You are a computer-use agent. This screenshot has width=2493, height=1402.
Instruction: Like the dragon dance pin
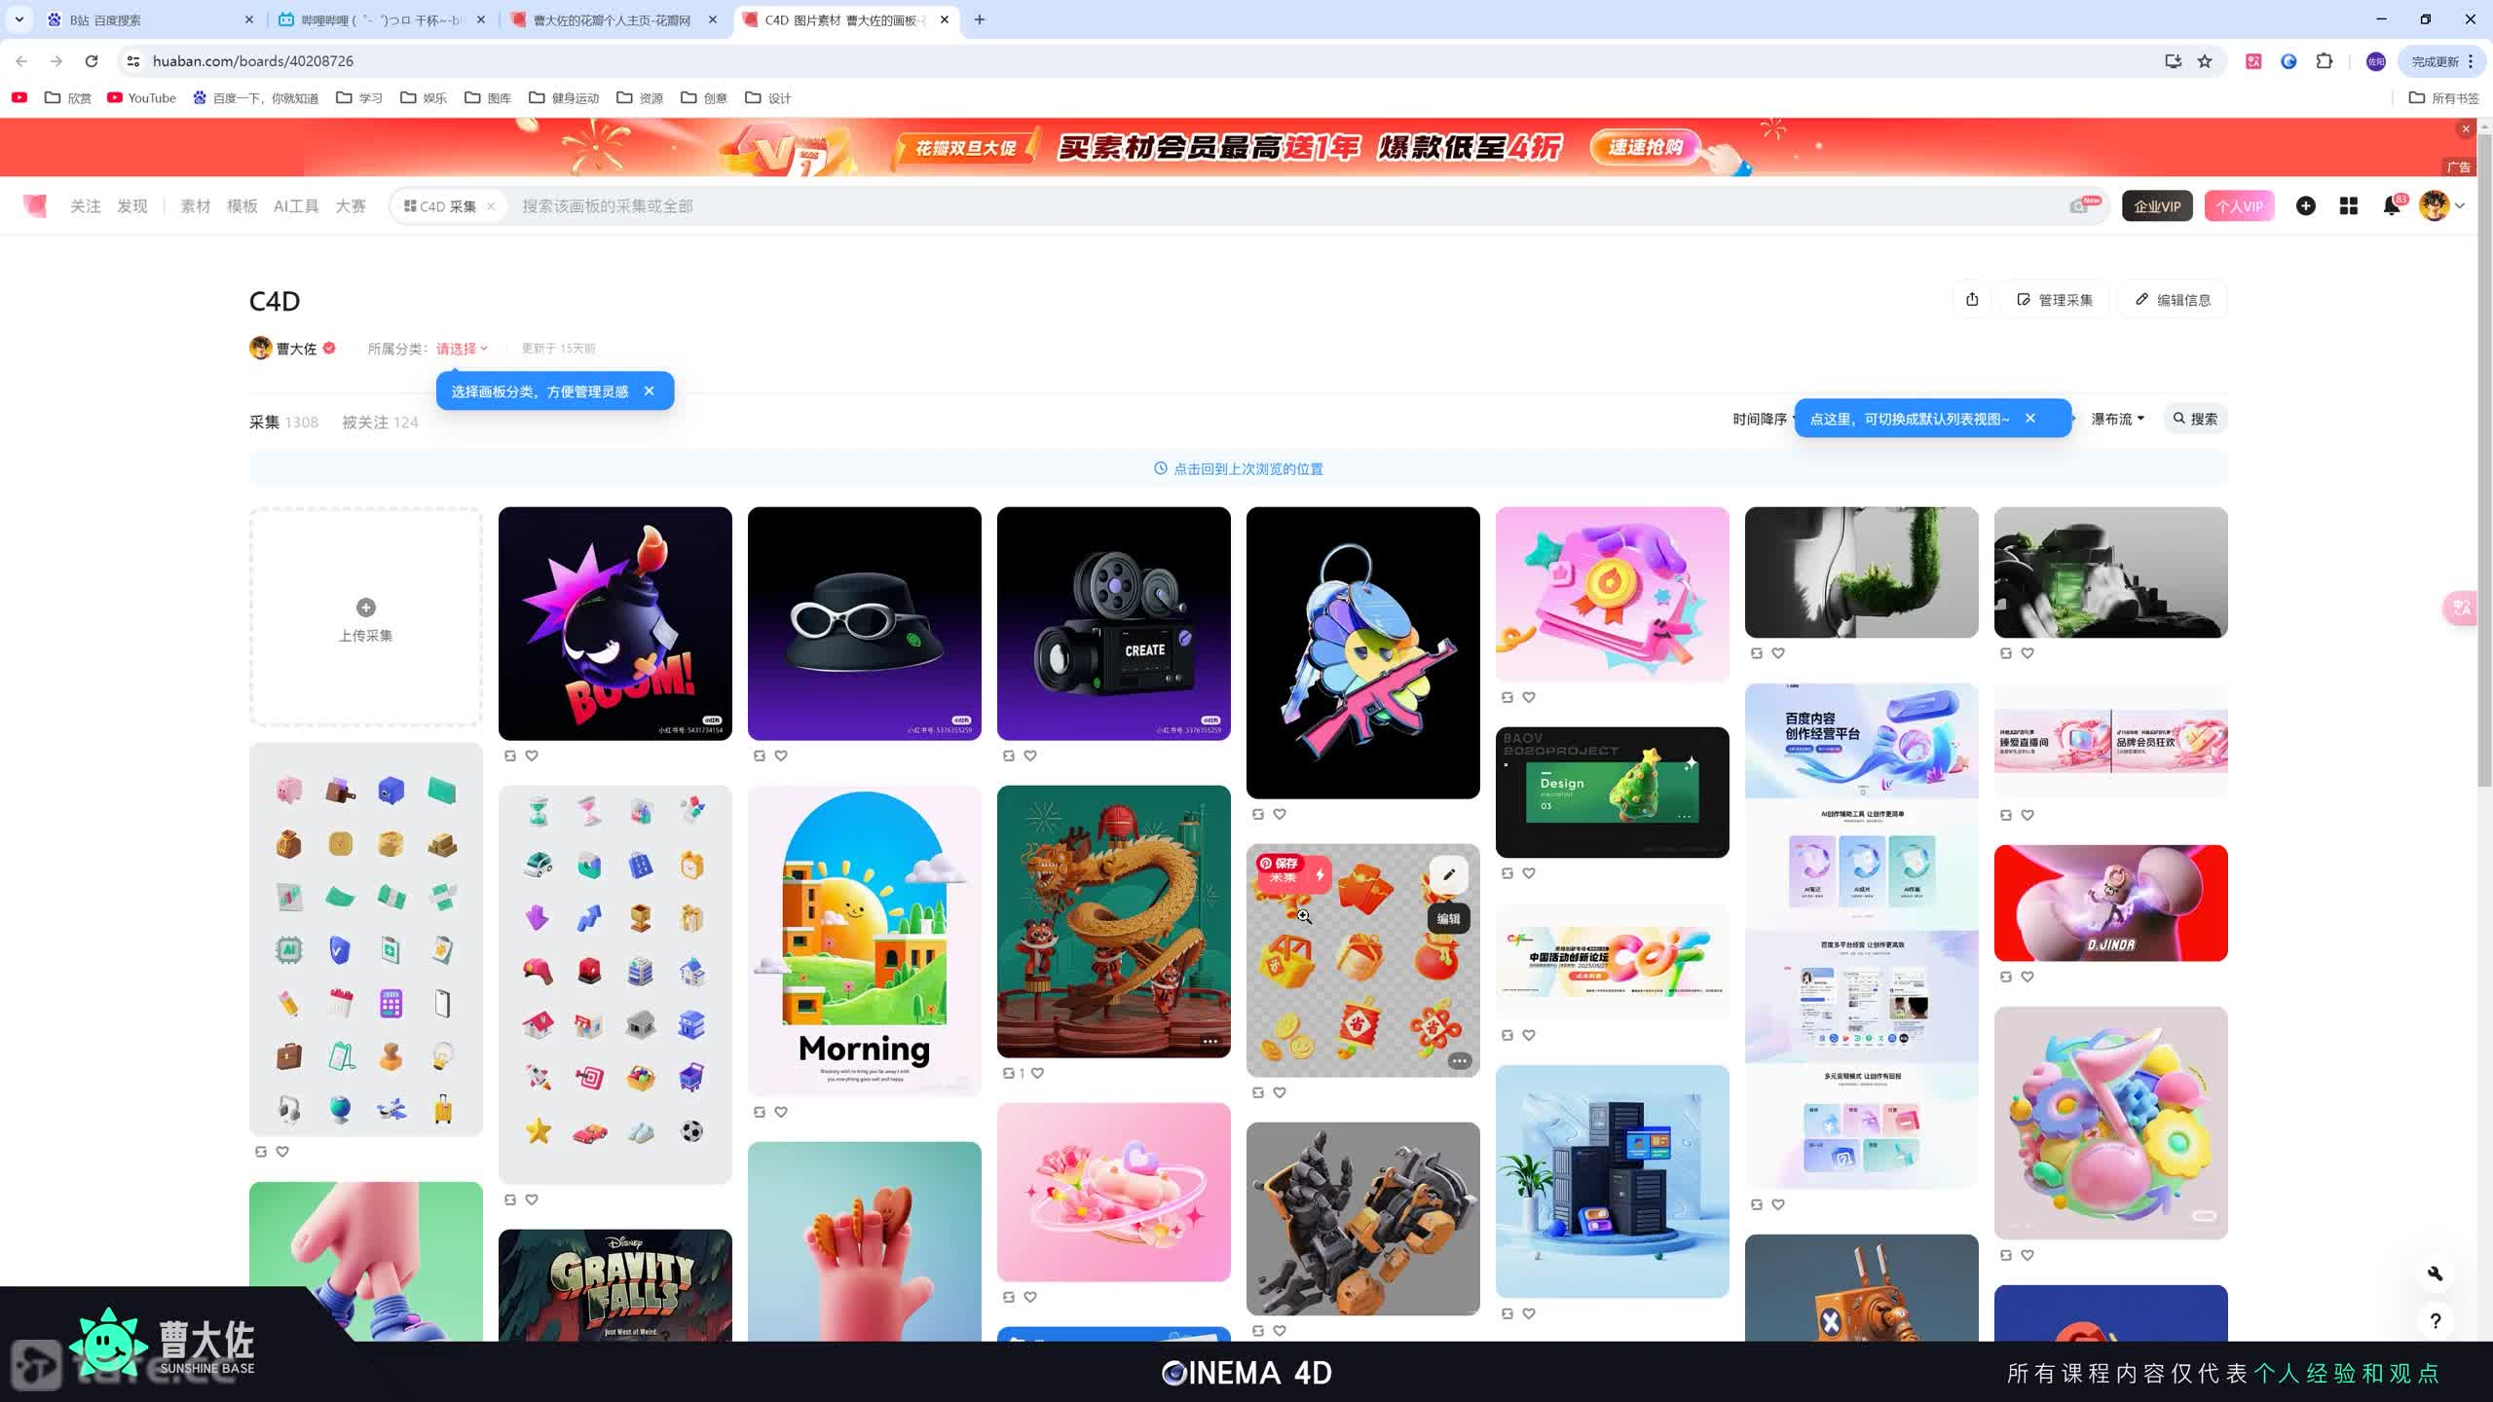click(x=1038, y=1073)
